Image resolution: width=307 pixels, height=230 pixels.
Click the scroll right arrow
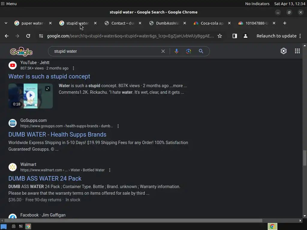point(300,220)
